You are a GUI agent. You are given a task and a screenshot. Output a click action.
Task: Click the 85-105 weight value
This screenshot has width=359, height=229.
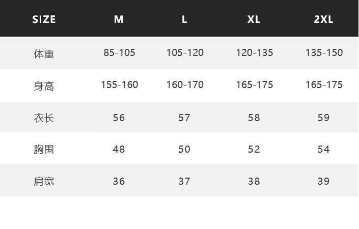[119, 52]
